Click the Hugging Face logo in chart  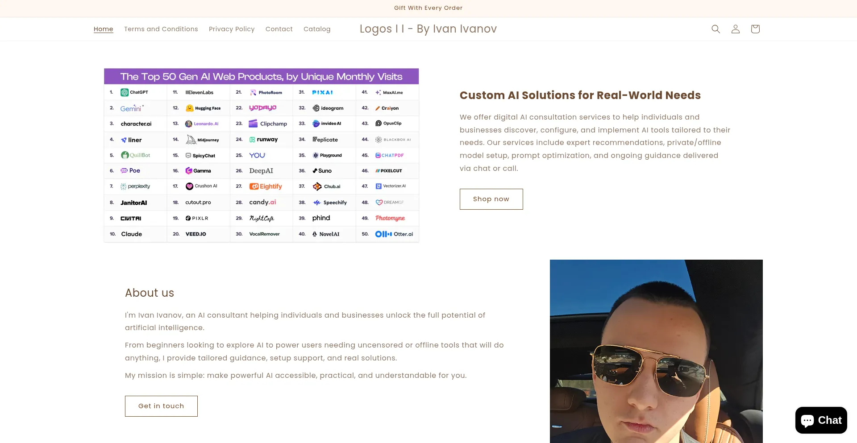tap(203, 108)
